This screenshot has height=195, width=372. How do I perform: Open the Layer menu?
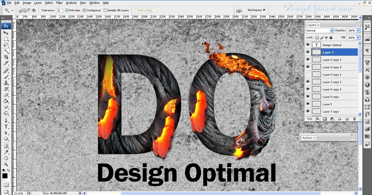coord(38,3)
